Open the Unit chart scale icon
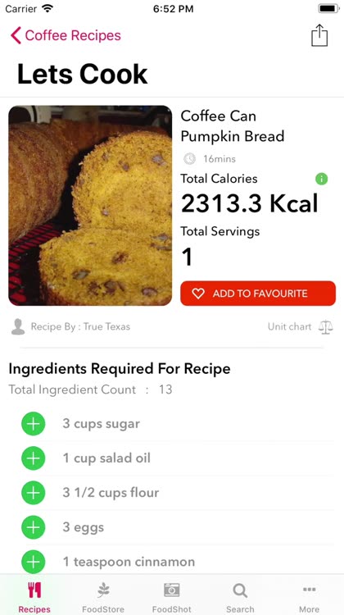Screen dimensions: 344x615 coord(326,326)
